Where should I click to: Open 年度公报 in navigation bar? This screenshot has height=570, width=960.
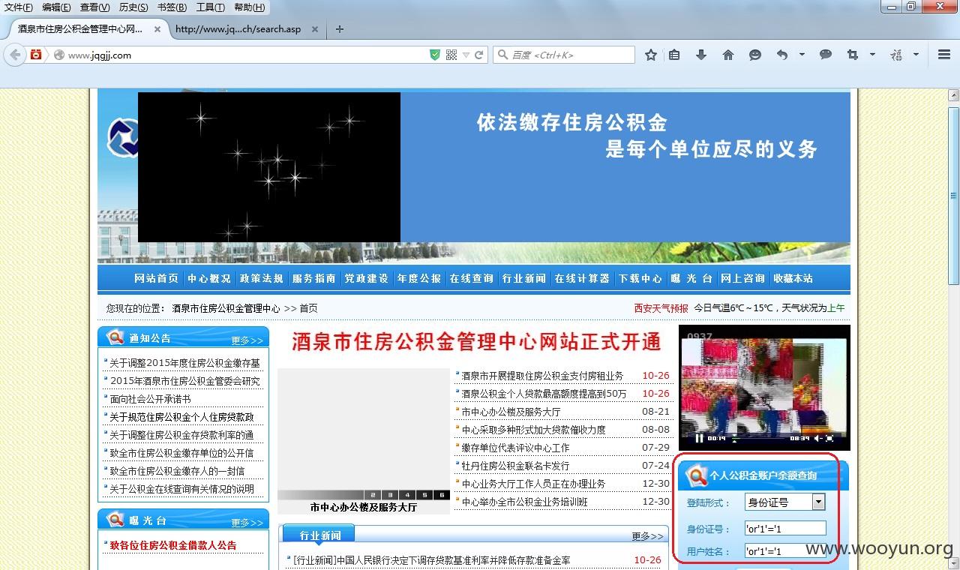(x=418, y=278)
